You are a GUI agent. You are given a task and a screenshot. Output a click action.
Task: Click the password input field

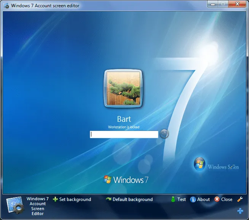(x=124, y=134)
